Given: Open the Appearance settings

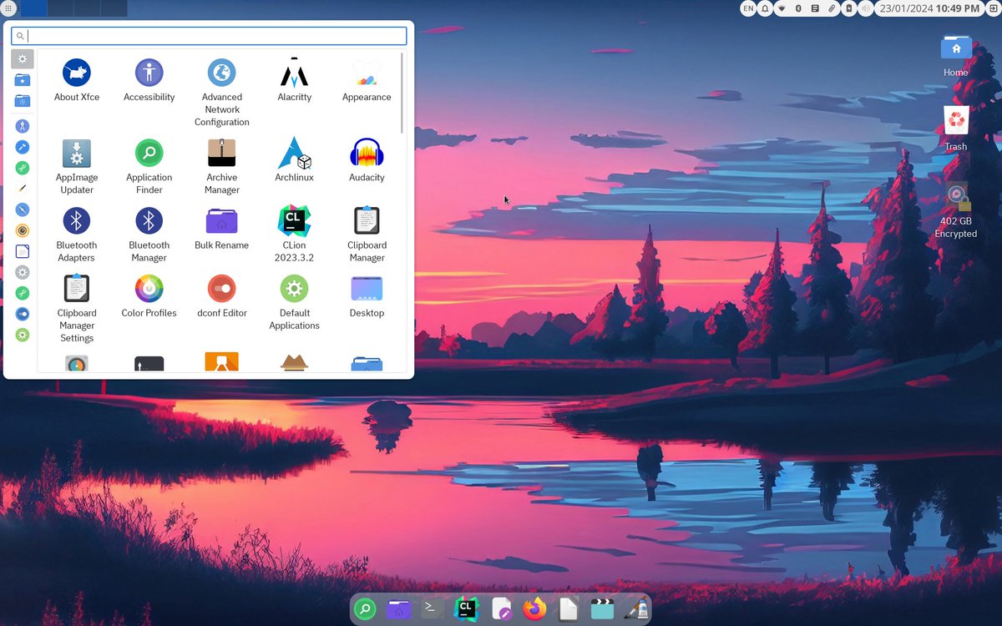Looking at the screenshot, I should pos(367,81).
